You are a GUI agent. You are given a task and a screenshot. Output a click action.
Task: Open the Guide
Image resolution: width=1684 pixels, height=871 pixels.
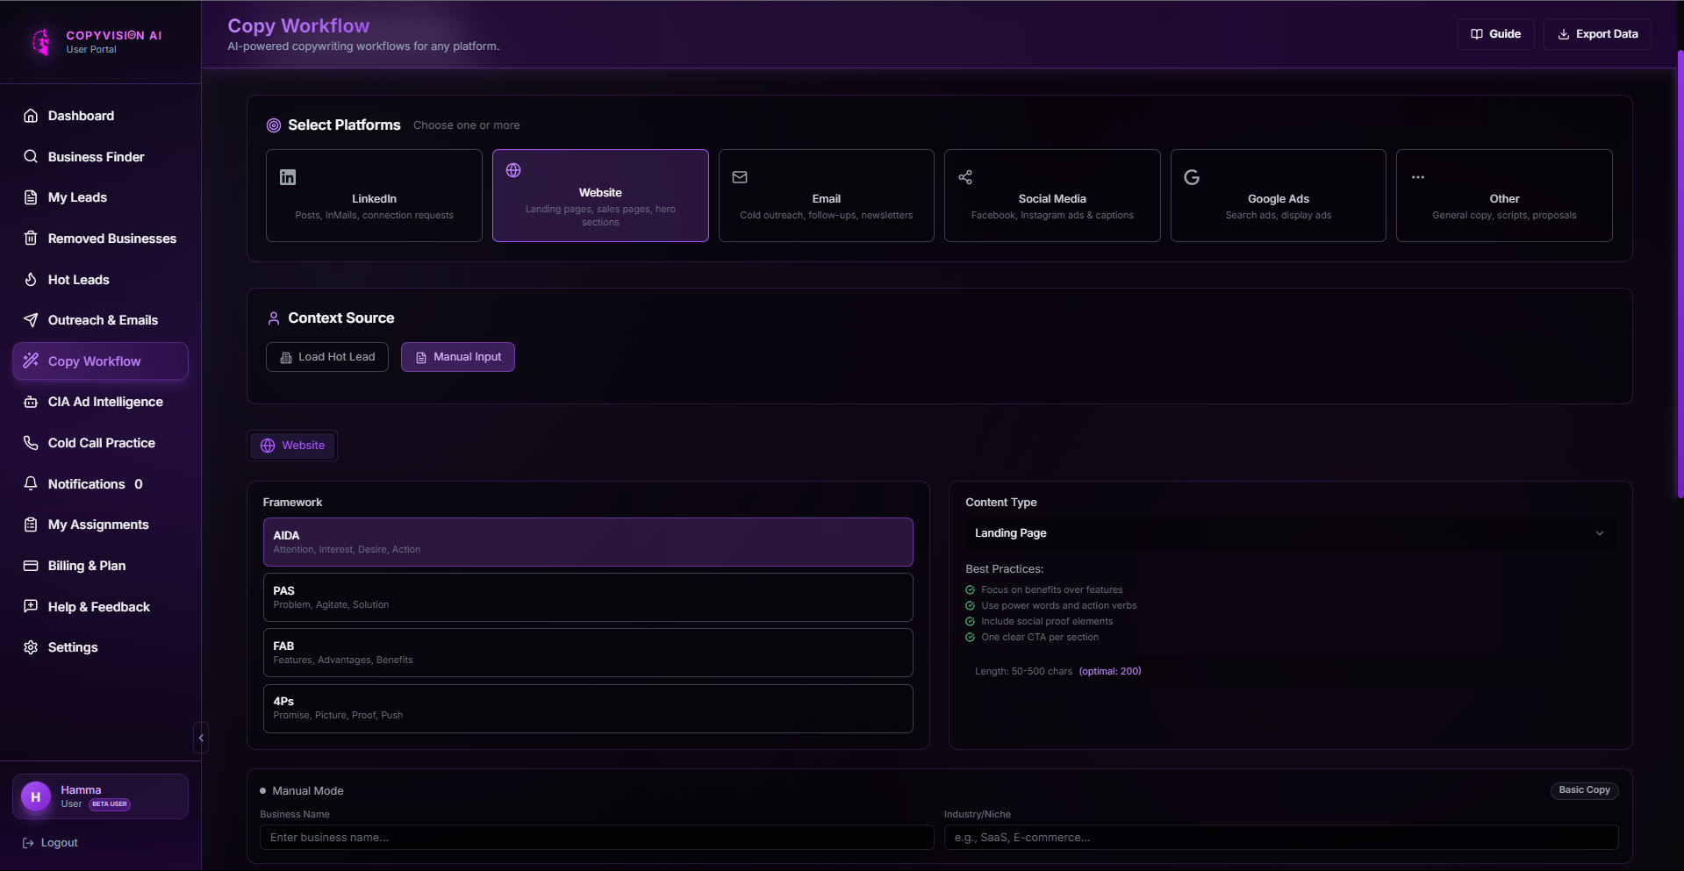(1495, 33)
